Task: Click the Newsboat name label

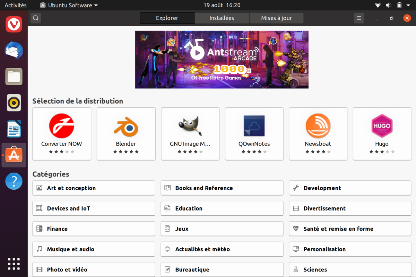Action: [x=318, y=144]
